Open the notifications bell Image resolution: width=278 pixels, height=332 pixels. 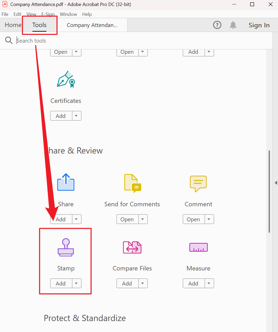tap(233, 25)
